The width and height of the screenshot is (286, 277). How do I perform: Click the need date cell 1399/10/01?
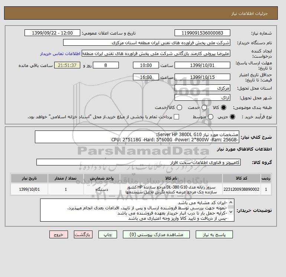tap(29, 189)
